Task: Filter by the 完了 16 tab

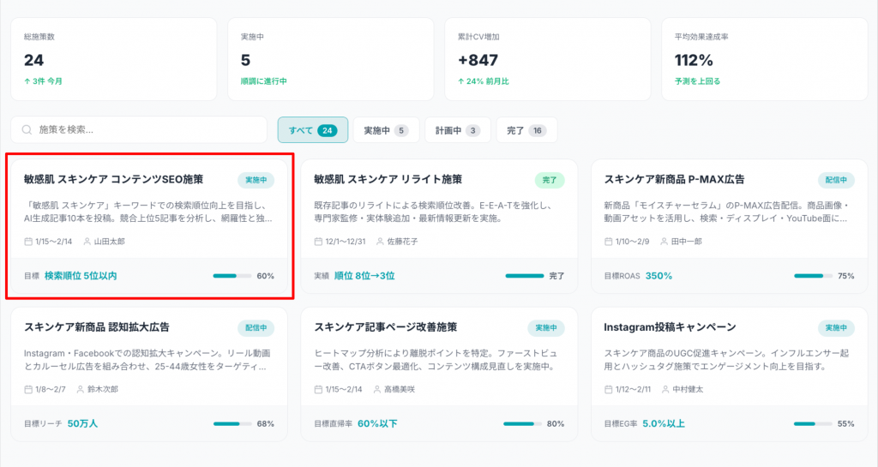Action: [526, 130]
